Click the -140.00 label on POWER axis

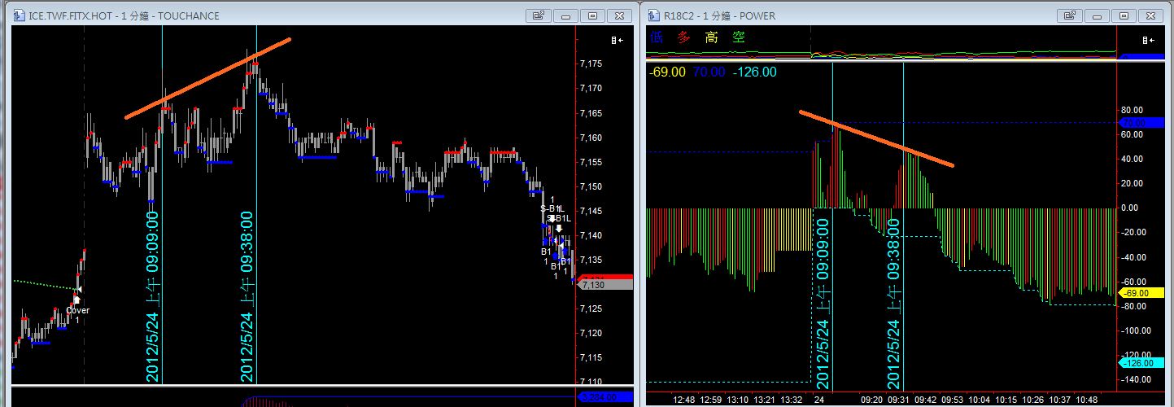(x=1136, y=379)
